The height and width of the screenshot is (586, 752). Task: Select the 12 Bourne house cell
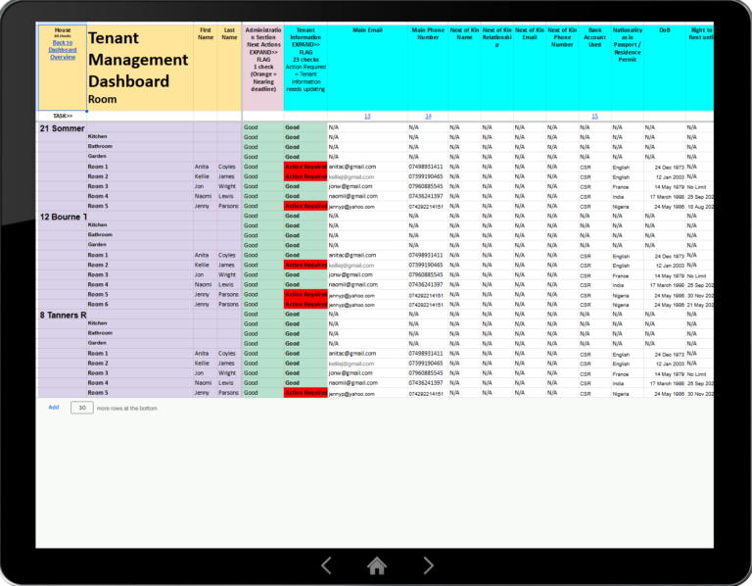tap(63, 217)
